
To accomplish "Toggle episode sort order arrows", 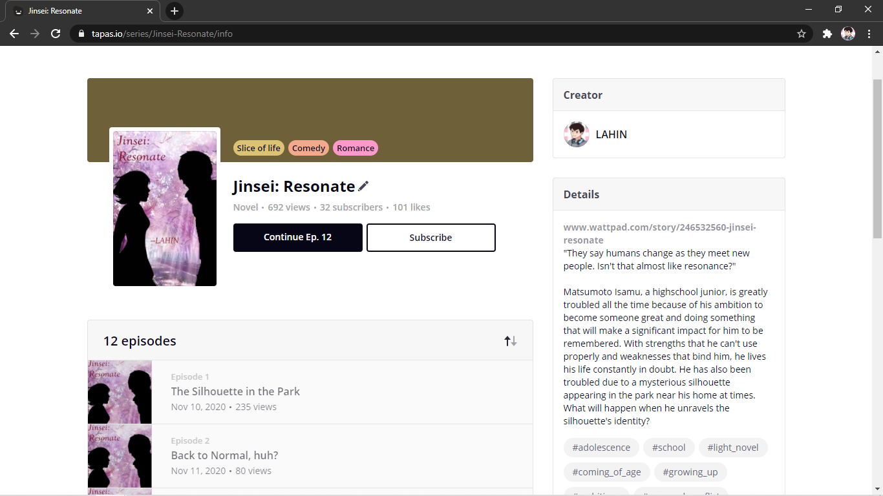I will 511,341.
